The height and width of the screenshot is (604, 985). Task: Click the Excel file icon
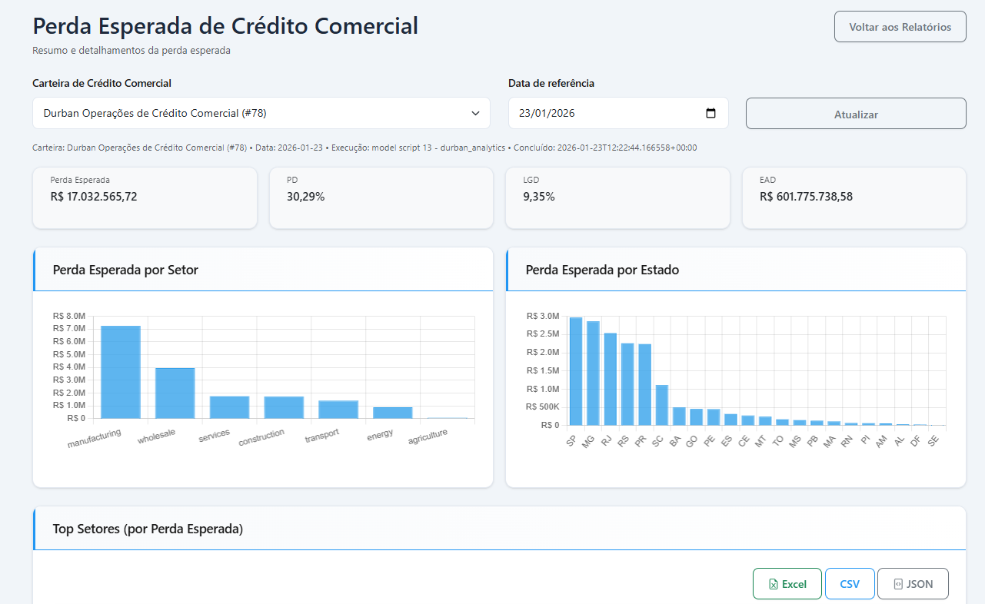773,584
